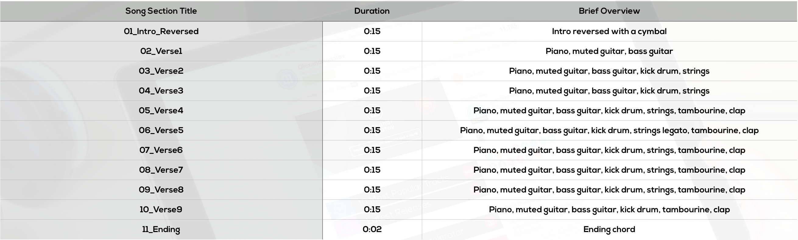The width and height of the screenshot is (798, 240).
Task: Click the Brief Overview column header
Action: point(609,11)
